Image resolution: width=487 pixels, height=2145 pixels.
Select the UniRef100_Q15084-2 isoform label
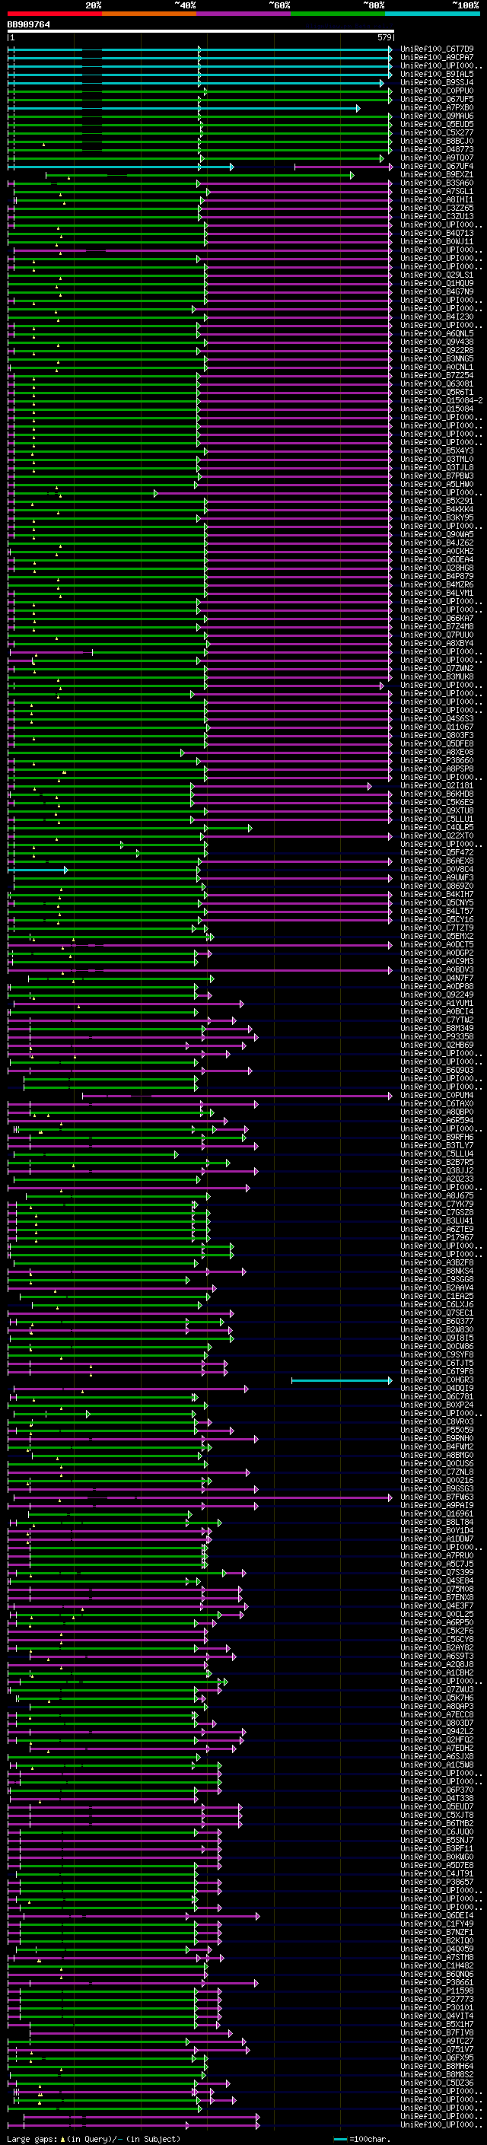[x=441, y=400]
